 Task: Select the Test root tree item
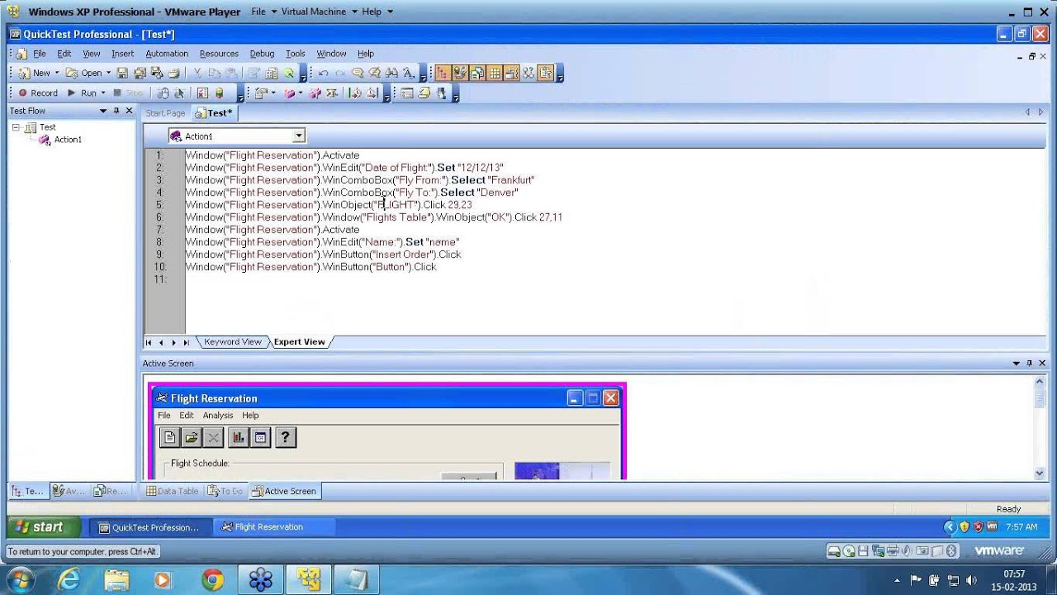(x=48, y=127)
